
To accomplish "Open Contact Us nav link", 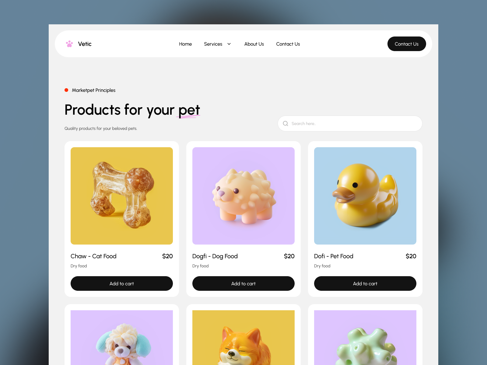I will 288,44.
